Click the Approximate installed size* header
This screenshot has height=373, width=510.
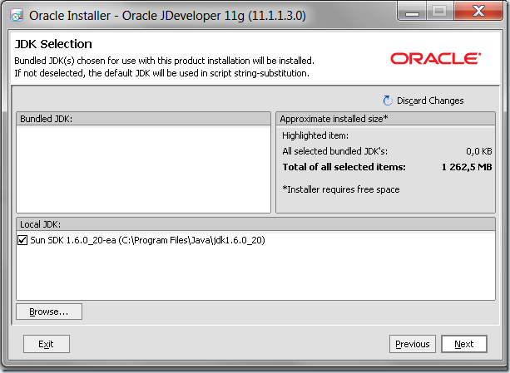click(x=385, y=119)
